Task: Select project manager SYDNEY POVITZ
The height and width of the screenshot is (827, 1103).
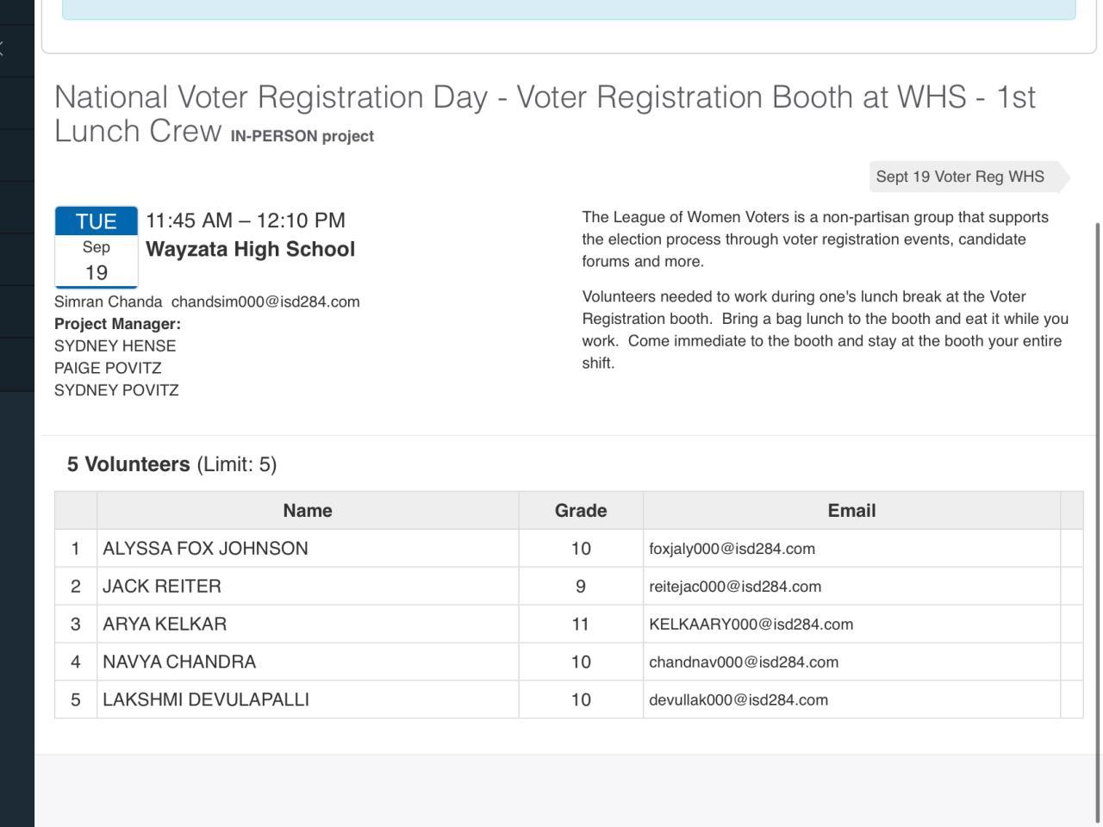Action: pyautogui.click(x=116, y=390)
